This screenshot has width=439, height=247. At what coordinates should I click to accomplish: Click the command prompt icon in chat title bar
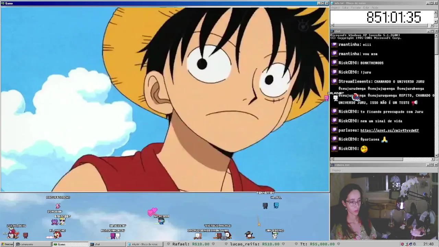(332, 31)
